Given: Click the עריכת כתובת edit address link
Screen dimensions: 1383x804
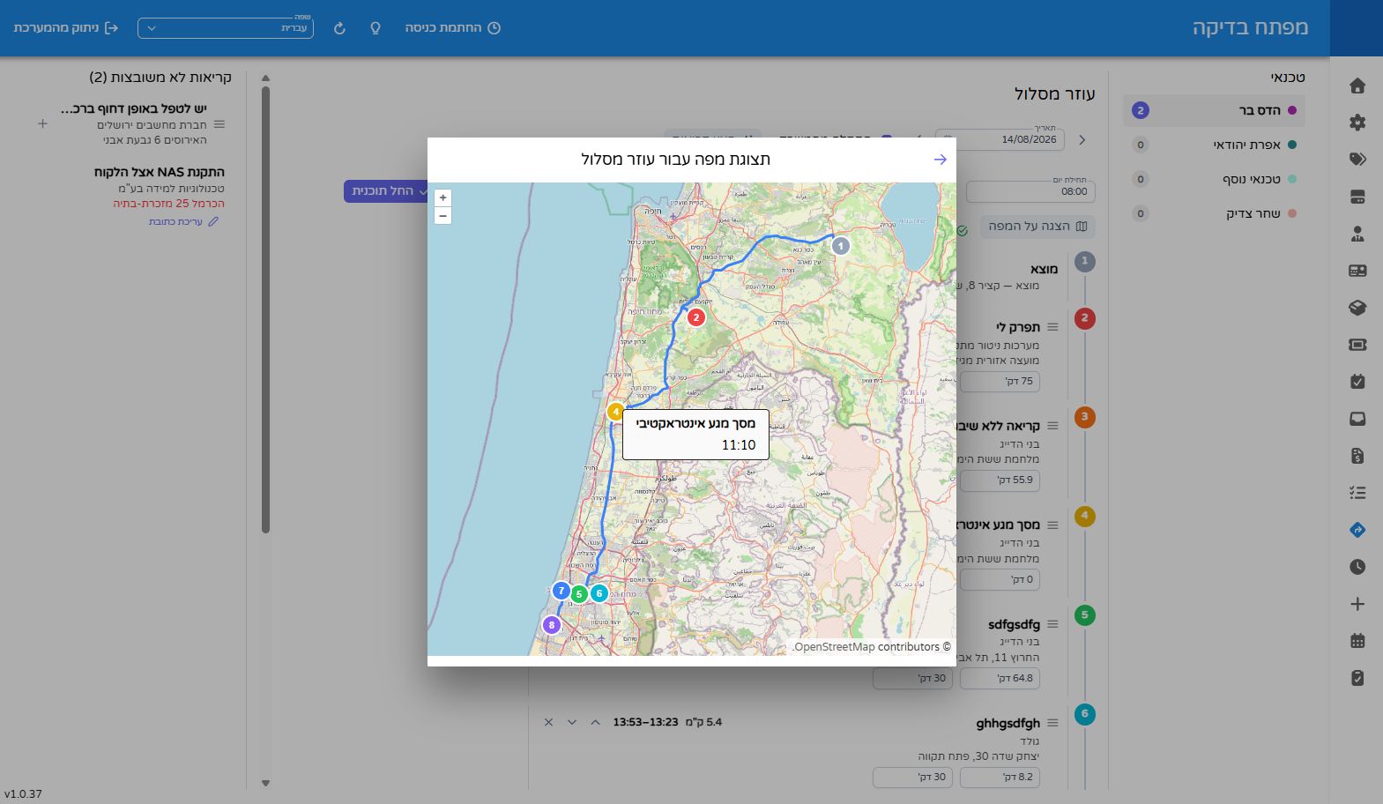Looking at the screenshot, I should point(183,221).
